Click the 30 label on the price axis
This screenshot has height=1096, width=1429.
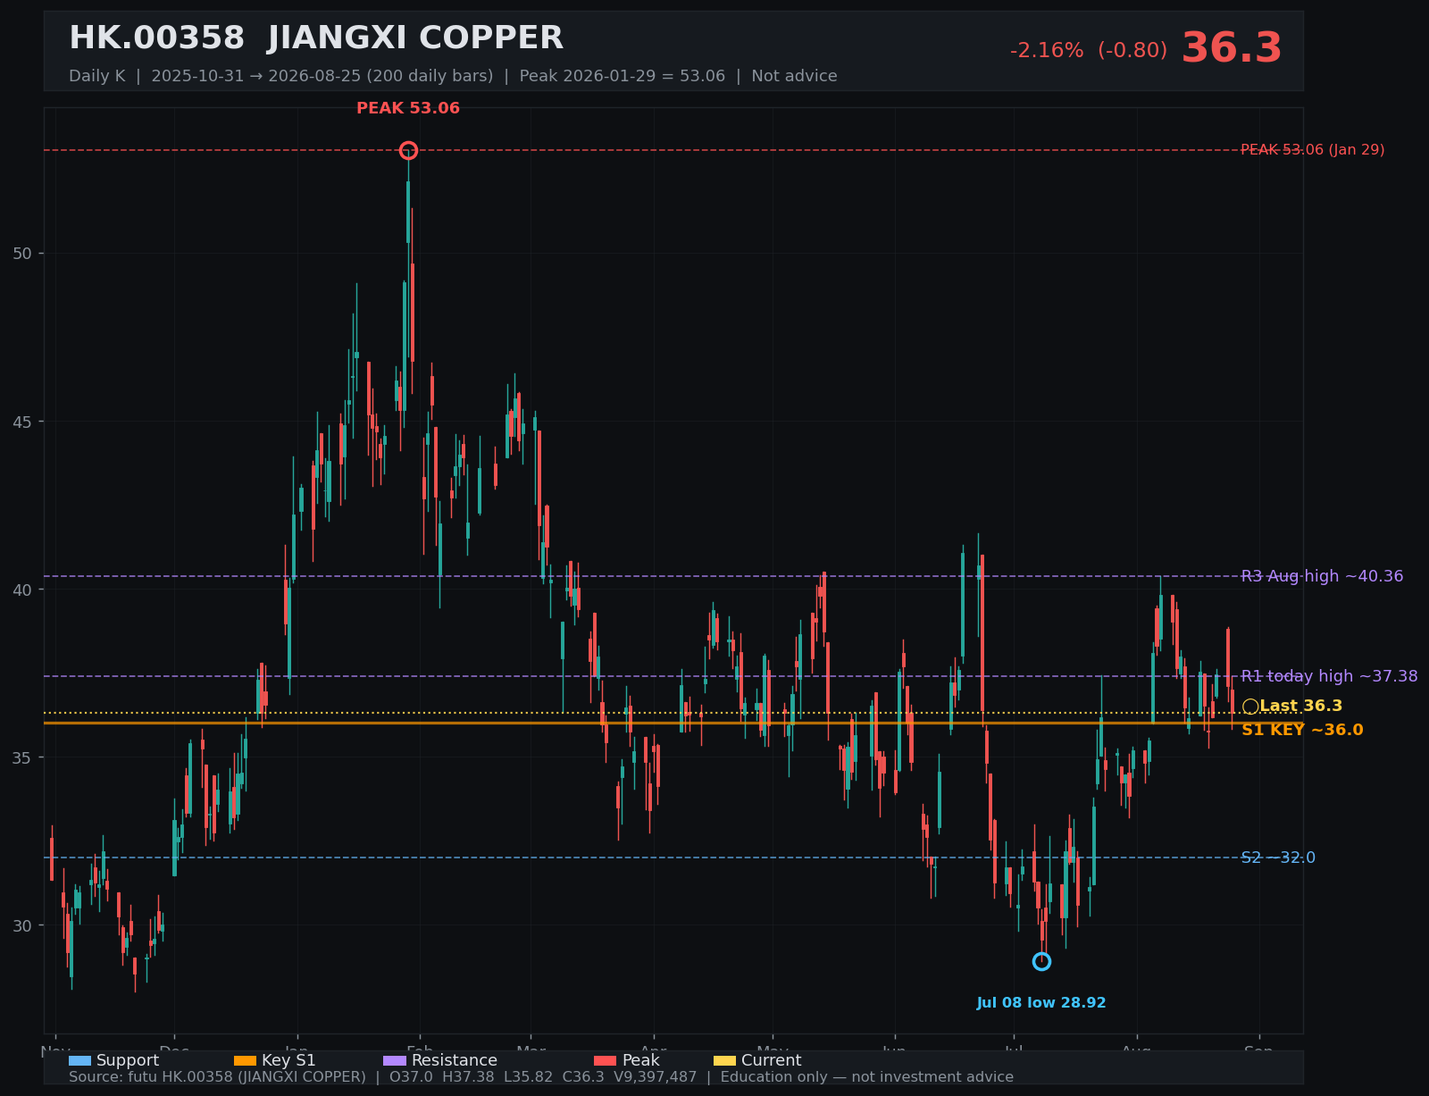(22, 925)
